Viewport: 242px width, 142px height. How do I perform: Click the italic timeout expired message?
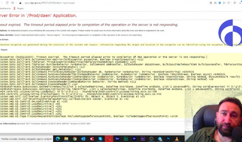pyautogui.click(x=89, y=25)
